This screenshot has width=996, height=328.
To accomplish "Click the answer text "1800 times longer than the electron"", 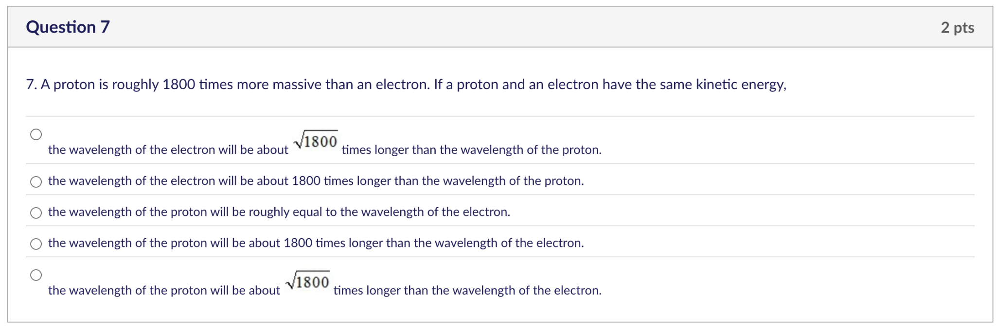I will pyautogui.click(x=316, y=243).
